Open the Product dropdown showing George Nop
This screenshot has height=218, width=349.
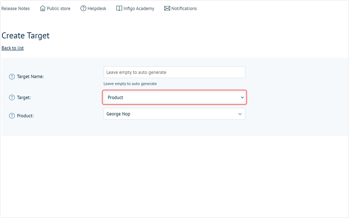pos(174,114)
